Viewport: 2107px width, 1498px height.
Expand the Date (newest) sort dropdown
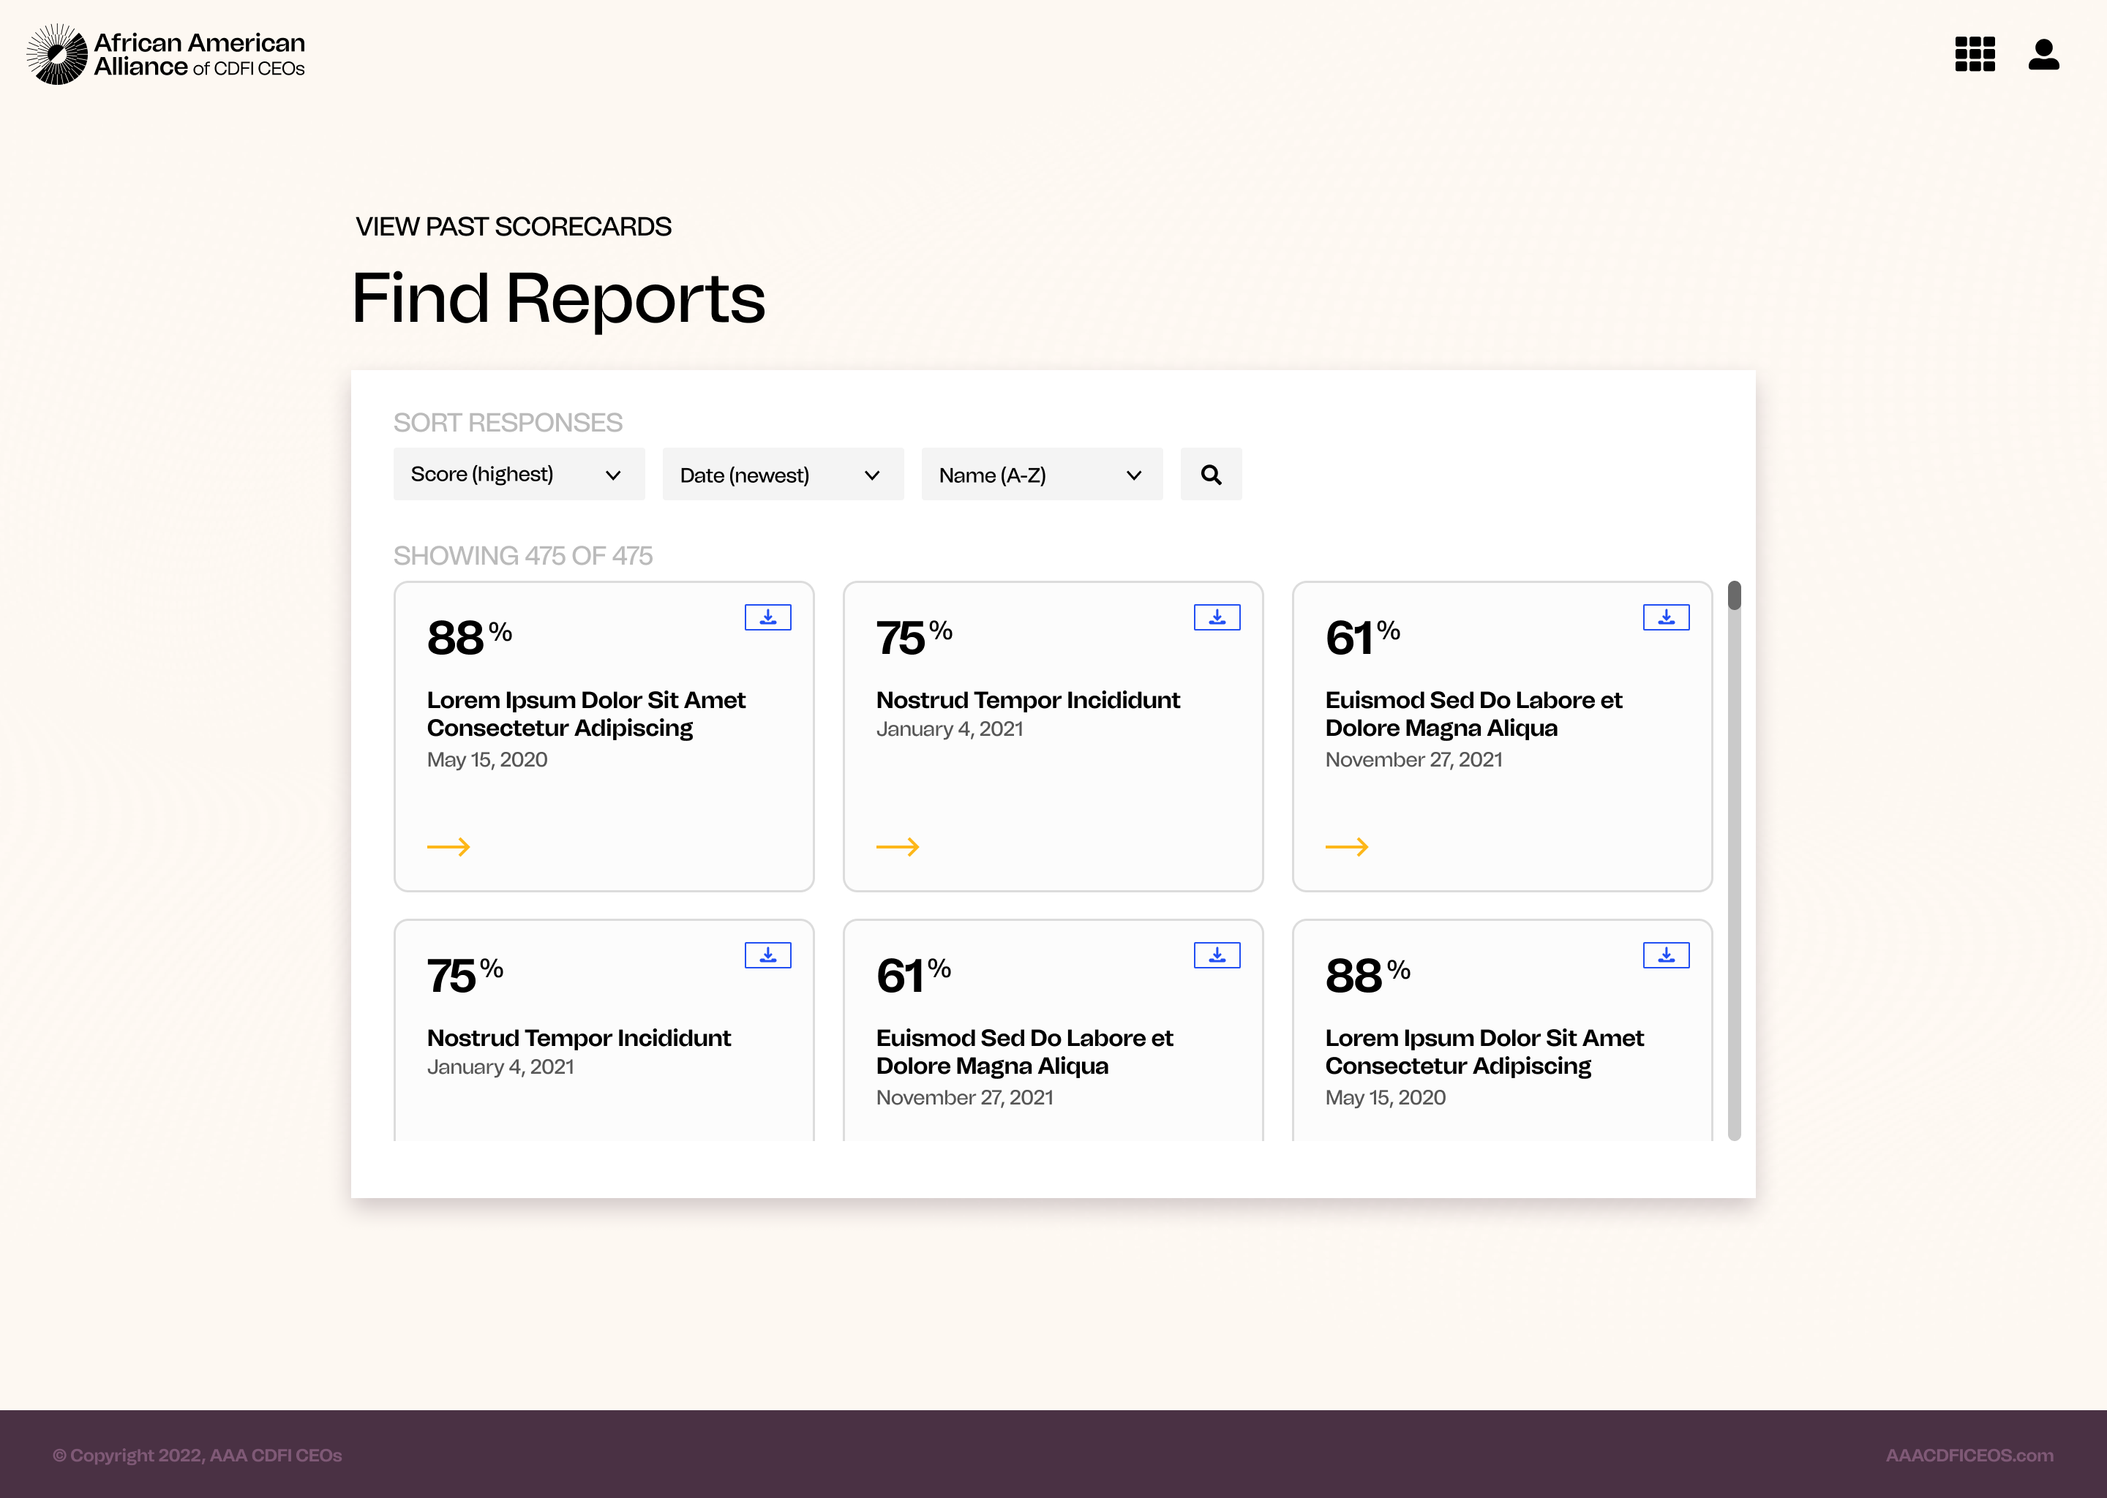[x=782, y=474]
